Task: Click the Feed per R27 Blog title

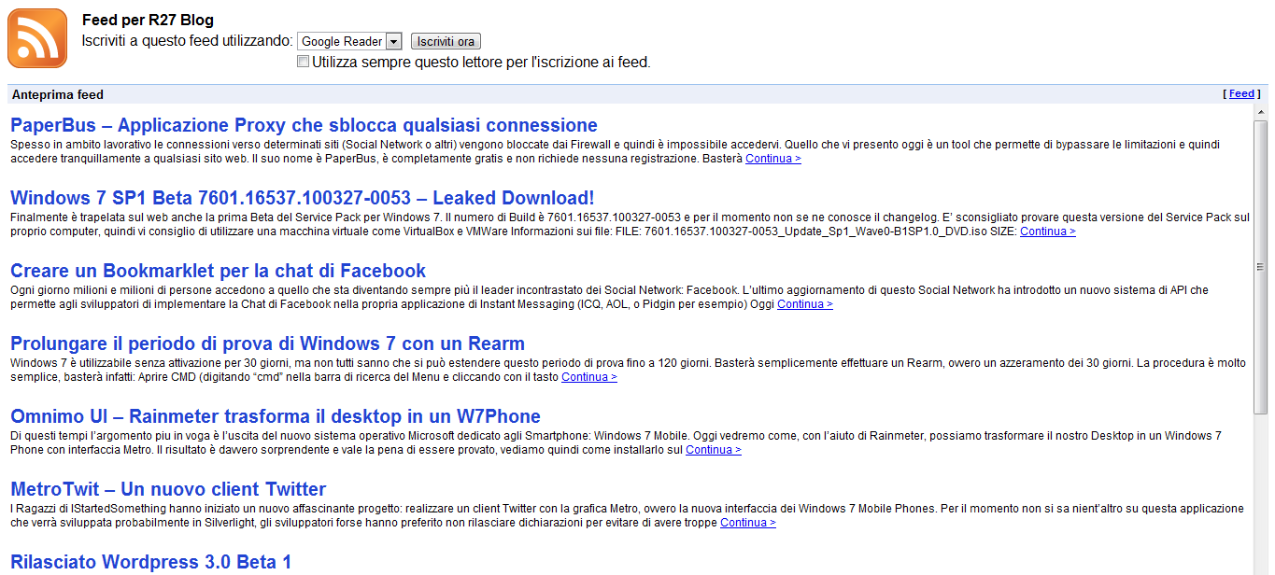Action: (x=148, y=21)
